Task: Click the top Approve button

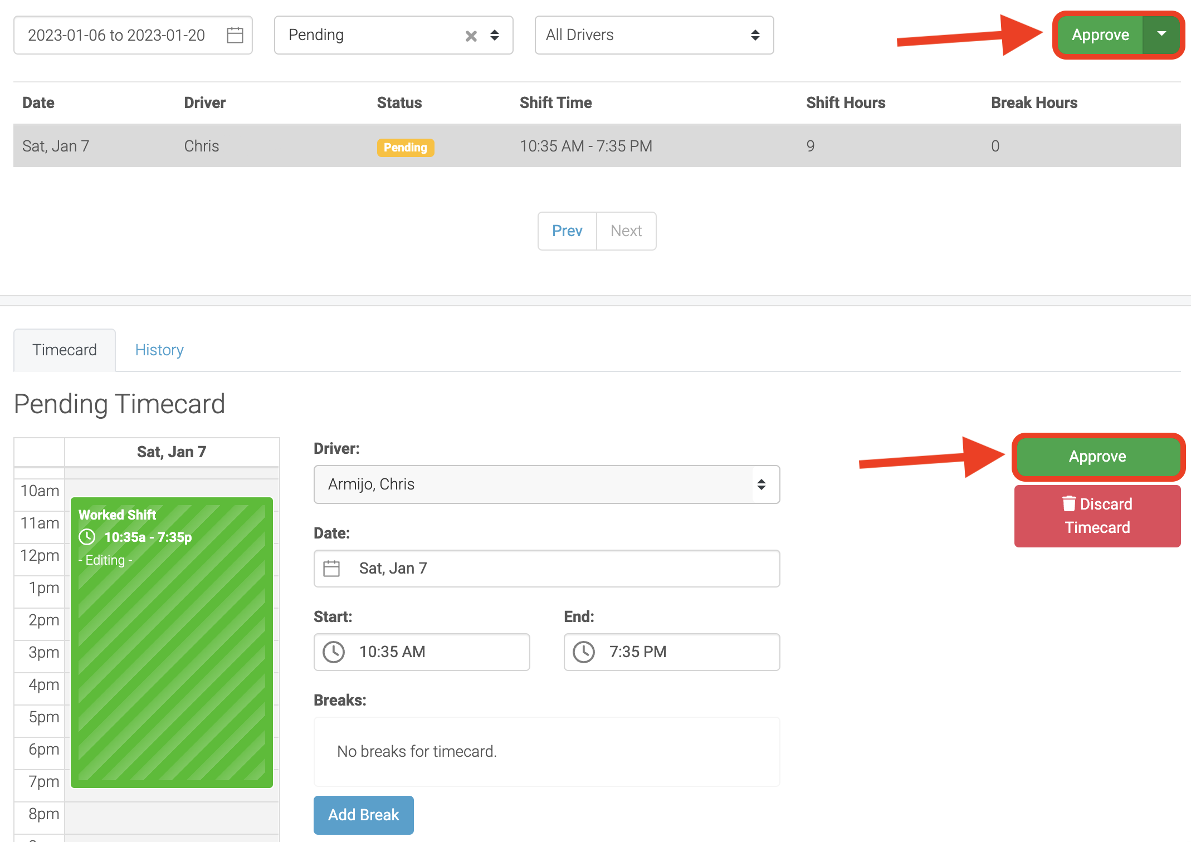Action: 1100,35
